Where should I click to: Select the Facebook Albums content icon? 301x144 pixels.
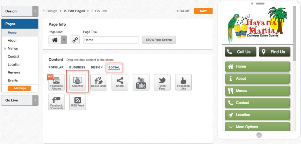[57, 82]
